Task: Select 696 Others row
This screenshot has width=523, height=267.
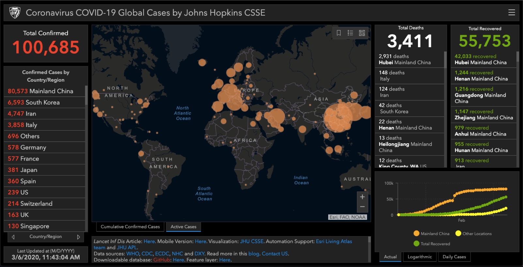Action: 44,136
